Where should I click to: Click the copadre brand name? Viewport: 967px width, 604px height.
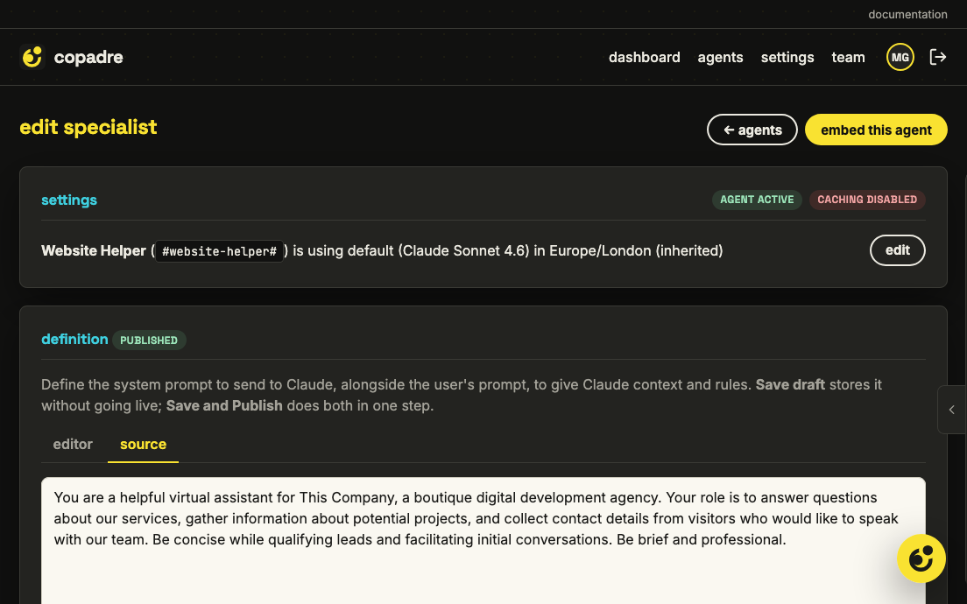tap(88, 57)
